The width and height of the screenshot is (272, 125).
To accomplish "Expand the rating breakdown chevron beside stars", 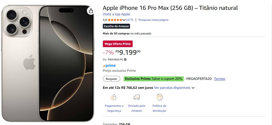I will (124, 20).
